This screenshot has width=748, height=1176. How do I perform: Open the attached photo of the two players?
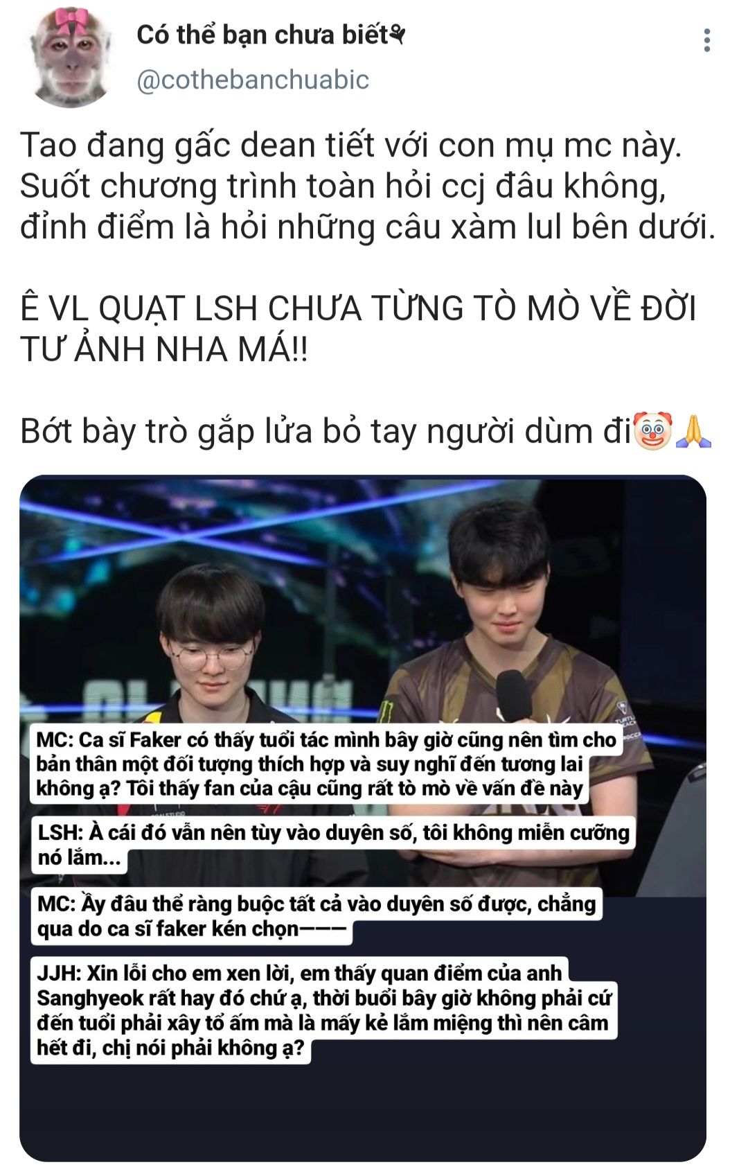pos(363,818)
